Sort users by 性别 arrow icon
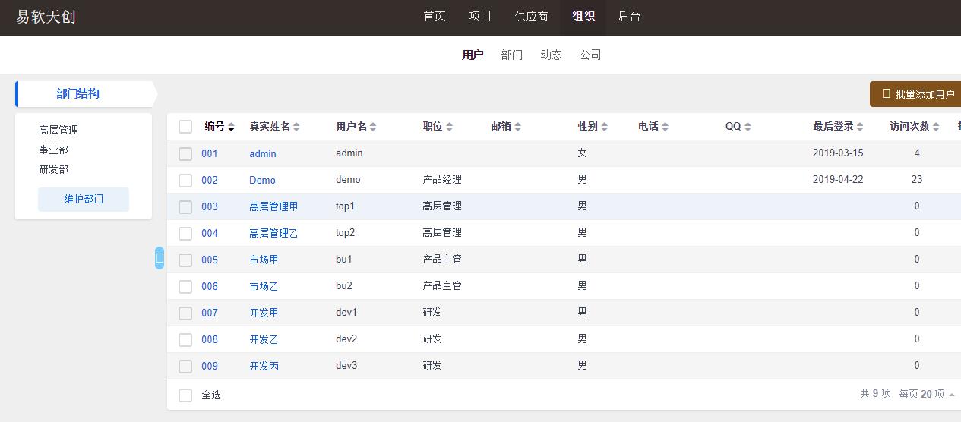 604,127
